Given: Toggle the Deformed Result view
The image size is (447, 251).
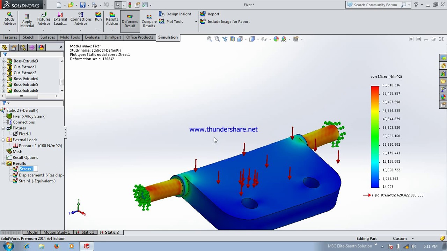Looking at the screenshot, I should pyautogui.click(x=130, y=21).
